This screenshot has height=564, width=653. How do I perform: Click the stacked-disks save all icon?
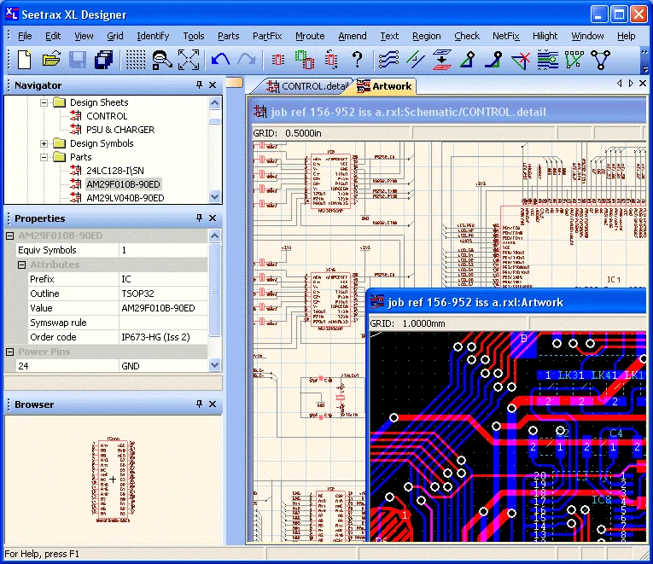pyautogui.click(x=103, y=60)
